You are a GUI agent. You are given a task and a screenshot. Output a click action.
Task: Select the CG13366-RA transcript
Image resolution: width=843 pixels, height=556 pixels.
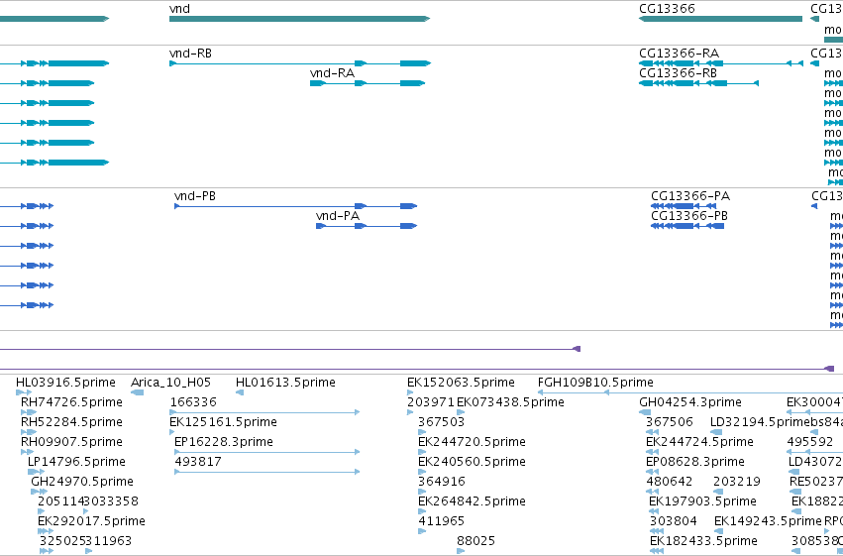[x=721, y=63]
